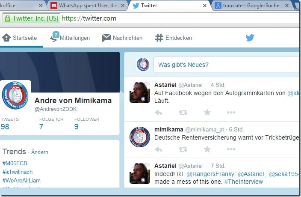Click the Trends heading text

[x=14, y=152]
